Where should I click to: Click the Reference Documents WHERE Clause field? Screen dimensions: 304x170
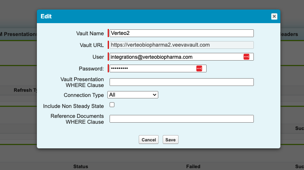coord(182,119)
